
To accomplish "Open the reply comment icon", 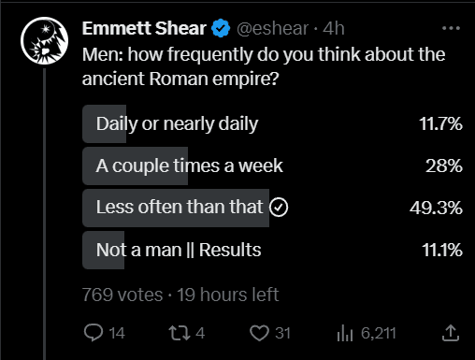I will tap(94, 333).
